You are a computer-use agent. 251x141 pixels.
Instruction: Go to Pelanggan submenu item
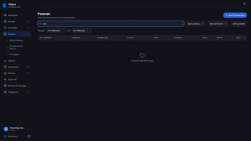point(14,54)
